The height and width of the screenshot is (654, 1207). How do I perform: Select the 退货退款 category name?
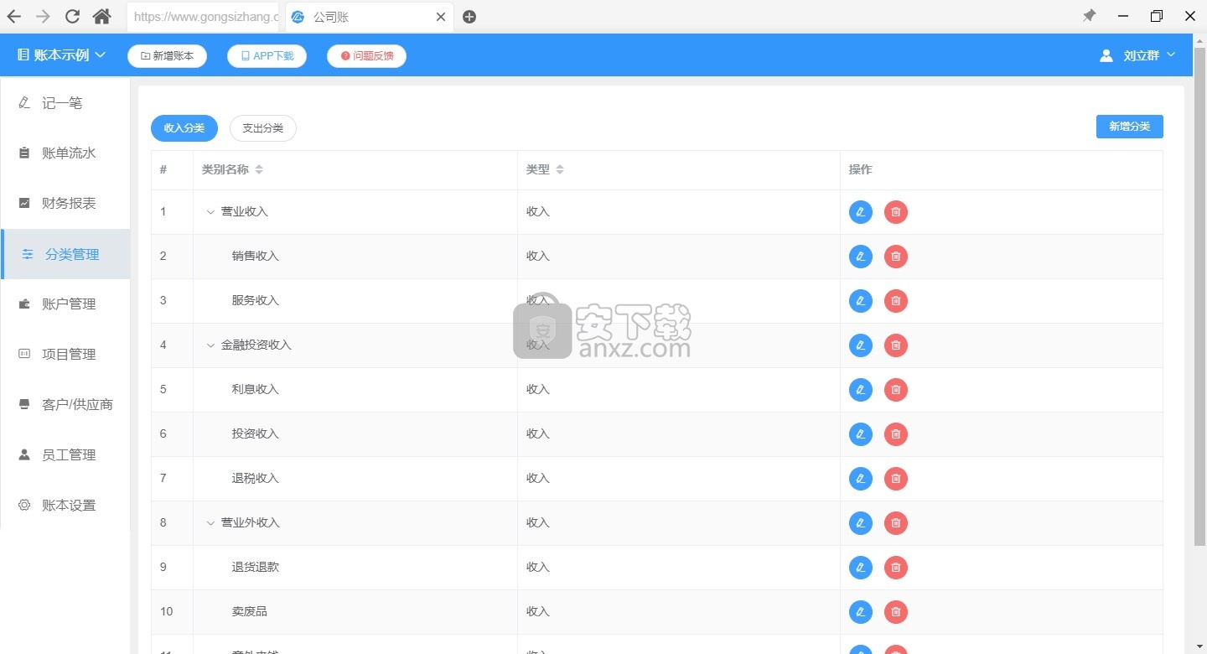coord(256,568)
